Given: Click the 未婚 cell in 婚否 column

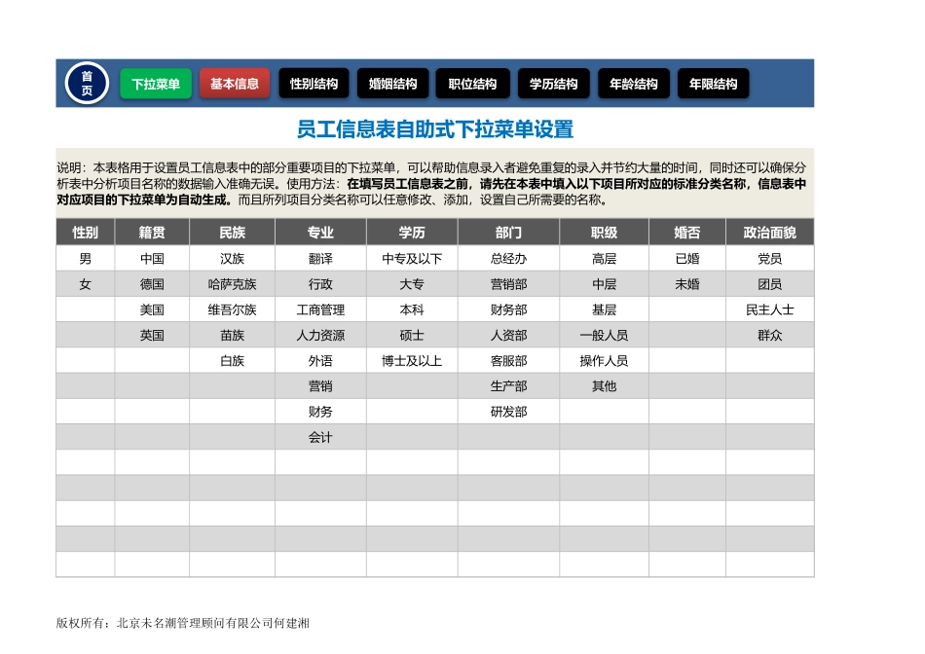Looking at the screenshot, I should point(687,283).
